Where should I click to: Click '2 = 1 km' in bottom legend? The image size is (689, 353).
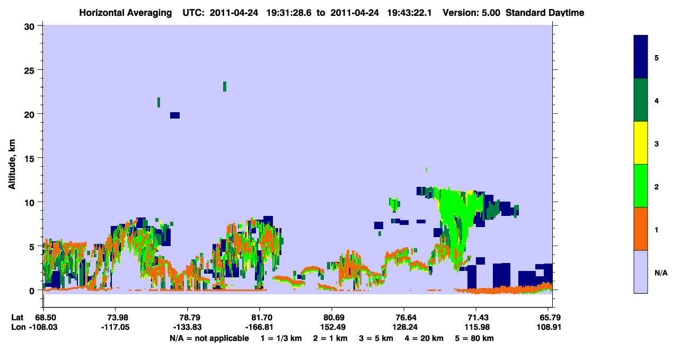[330, 338]
